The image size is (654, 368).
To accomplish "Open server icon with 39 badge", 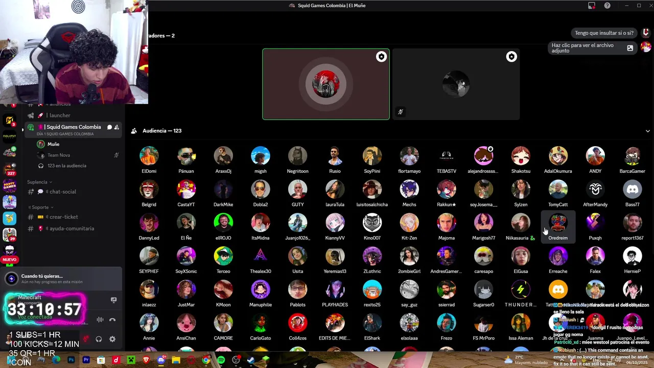I will tap(10, 235).
